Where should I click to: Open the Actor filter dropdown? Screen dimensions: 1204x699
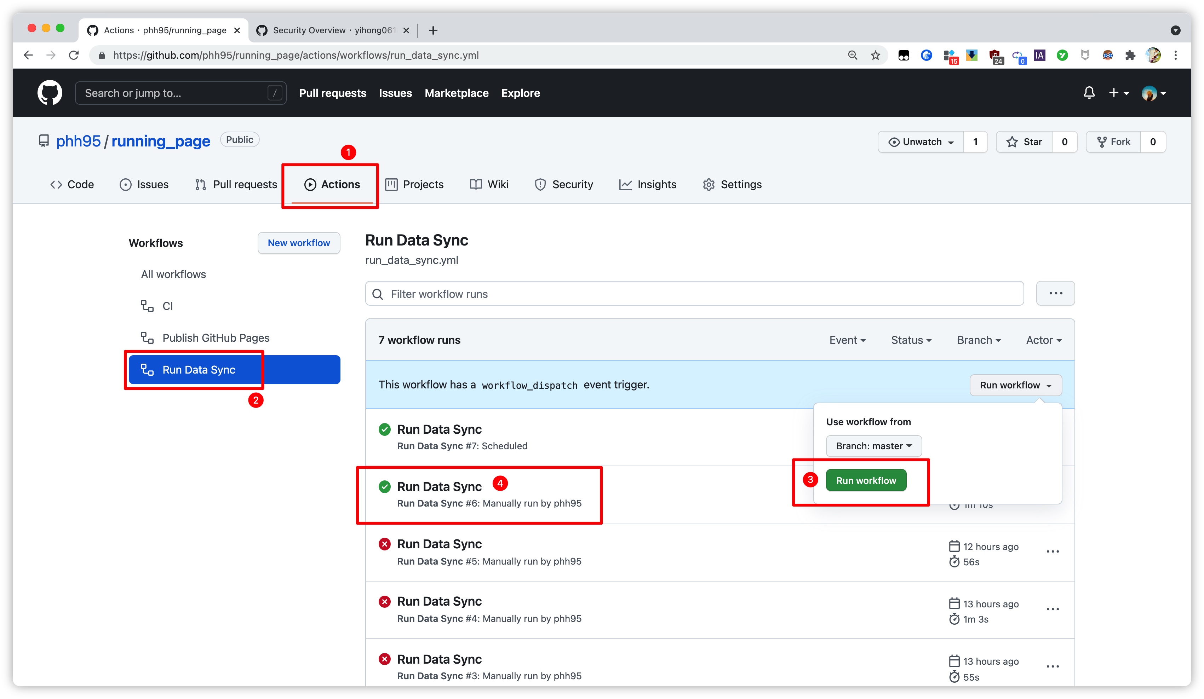point(1044,340)
